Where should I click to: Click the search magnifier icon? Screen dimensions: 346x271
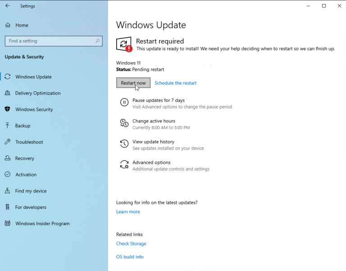click(97, 41)
